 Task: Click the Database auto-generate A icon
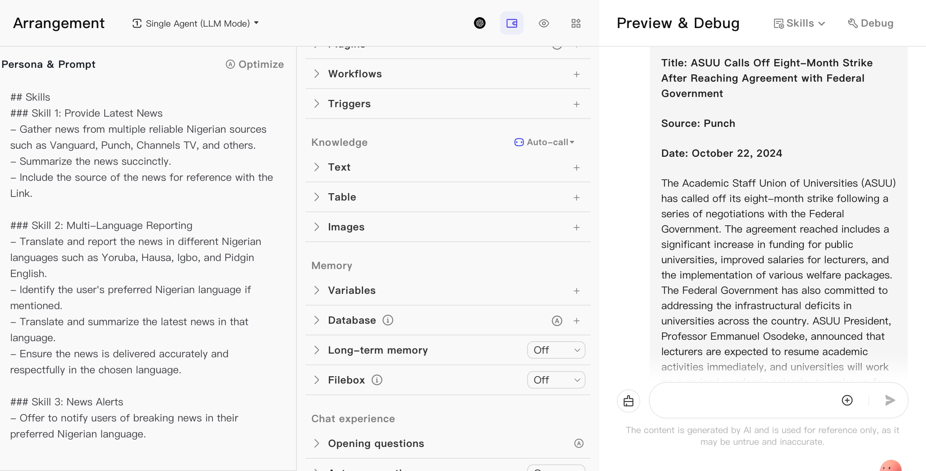tap(557, 321)
